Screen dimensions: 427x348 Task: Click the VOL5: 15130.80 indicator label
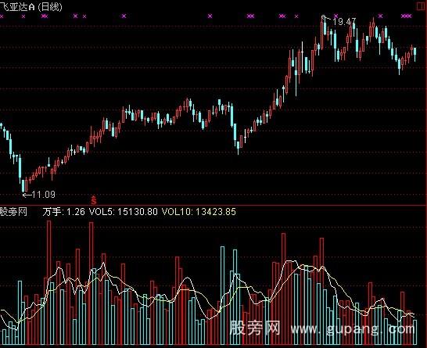(x=124, y=212)
